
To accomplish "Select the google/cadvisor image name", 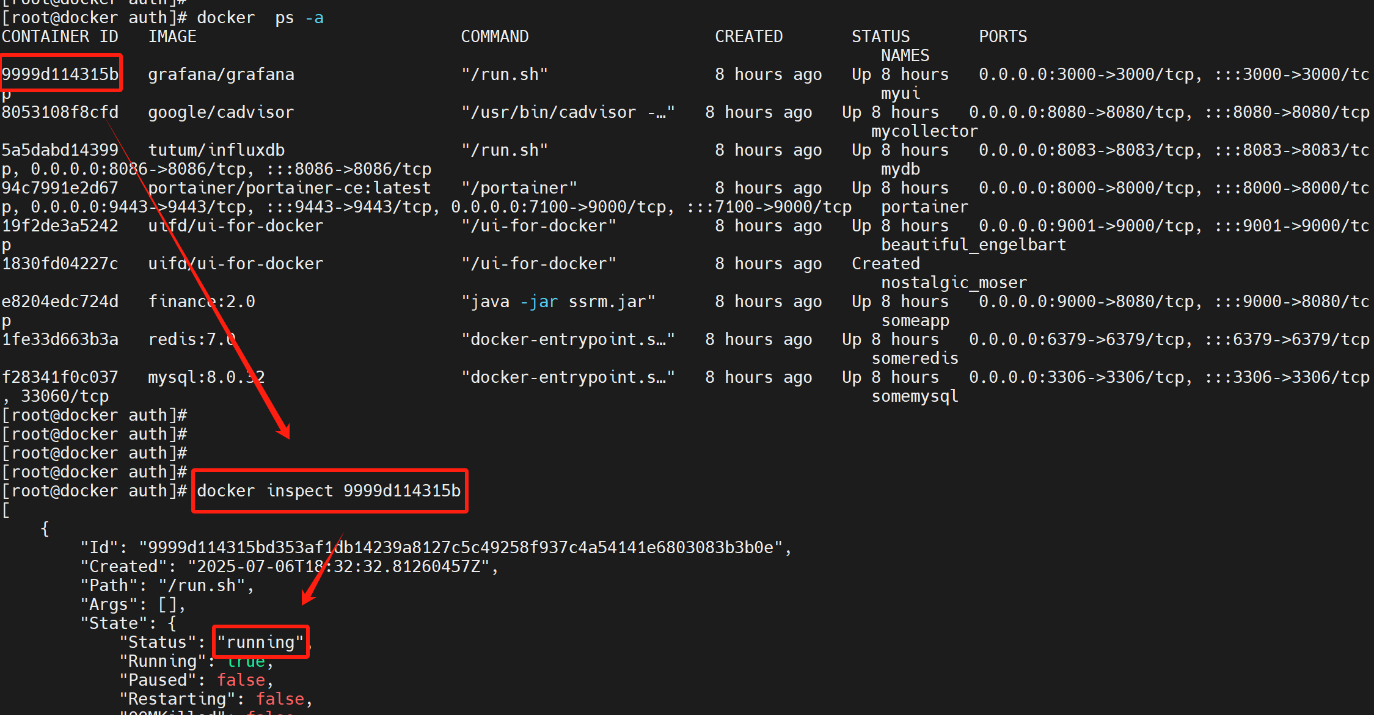I will [221, 112].
